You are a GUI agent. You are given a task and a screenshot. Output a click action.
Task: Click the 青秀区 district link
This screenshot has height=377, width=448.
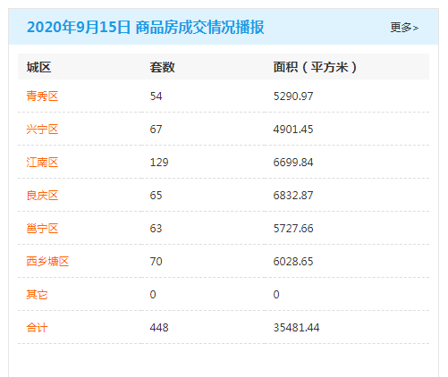(x=42, y=96)
